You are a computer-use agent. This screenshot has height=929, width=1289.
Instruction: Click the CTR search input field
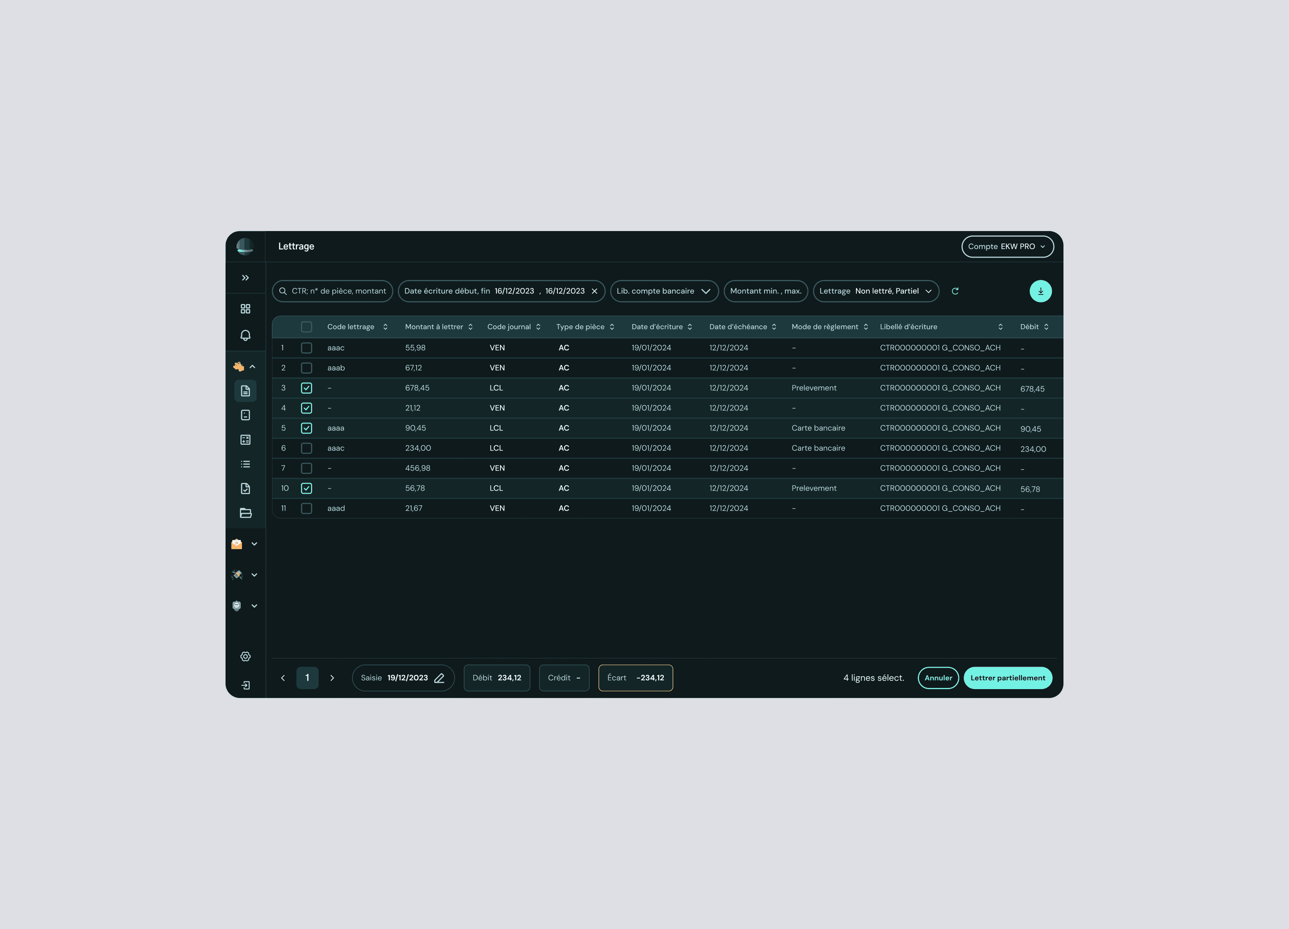pyautogui.click(x=338, y=291)
